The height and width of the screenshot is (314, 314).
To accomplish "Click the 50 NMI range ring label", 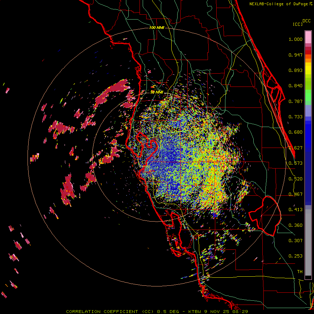I will [x=157, y=92].
